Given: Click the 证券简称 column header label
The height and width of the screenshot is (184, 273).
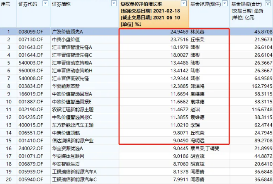Looking at the screenshot, I should point(61,4).
